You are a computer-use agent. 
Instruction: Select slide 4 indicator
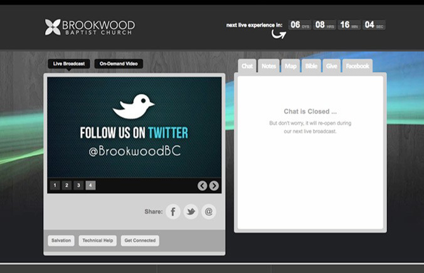(x=90, y=185)
